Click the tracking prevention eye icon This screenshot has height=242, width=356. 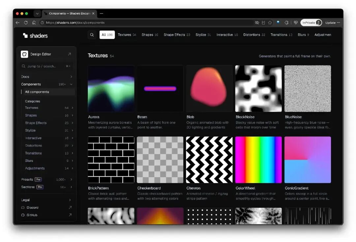tap(257, 22)
